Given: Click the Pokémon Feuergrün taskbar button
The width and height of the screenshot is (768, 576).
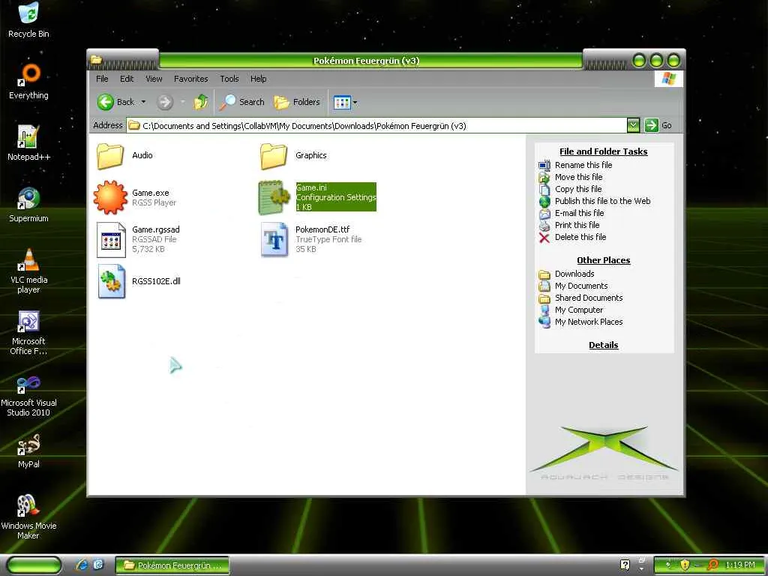Looking at the screenshot, I should coord(172,565).
